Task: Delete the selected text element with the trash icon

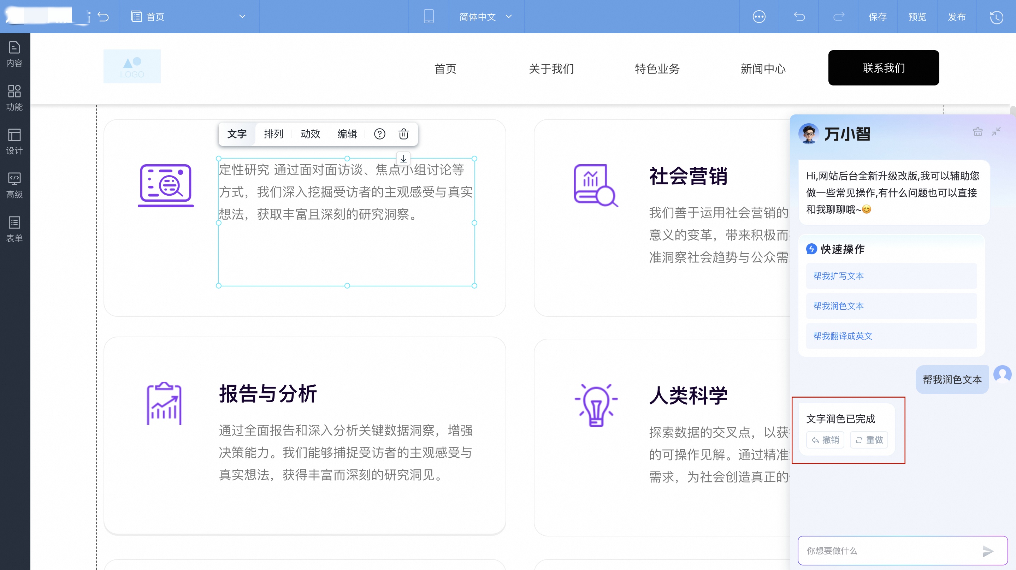Action: (403, 134)
